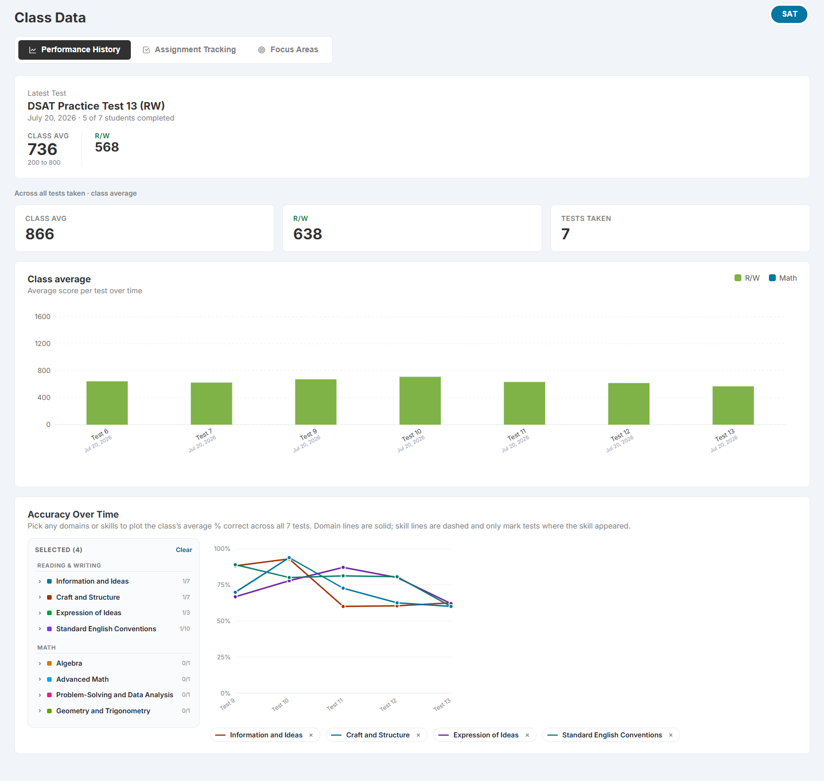
Task: Click the Performance History chart icon
Action: (33, 50)
